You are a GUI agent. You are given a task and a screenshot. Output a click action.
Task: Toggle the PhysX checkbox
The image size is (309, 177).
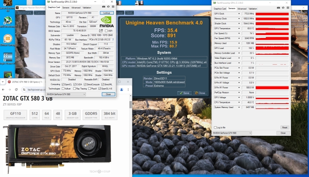pyautogui.click(x=89, y=88)
